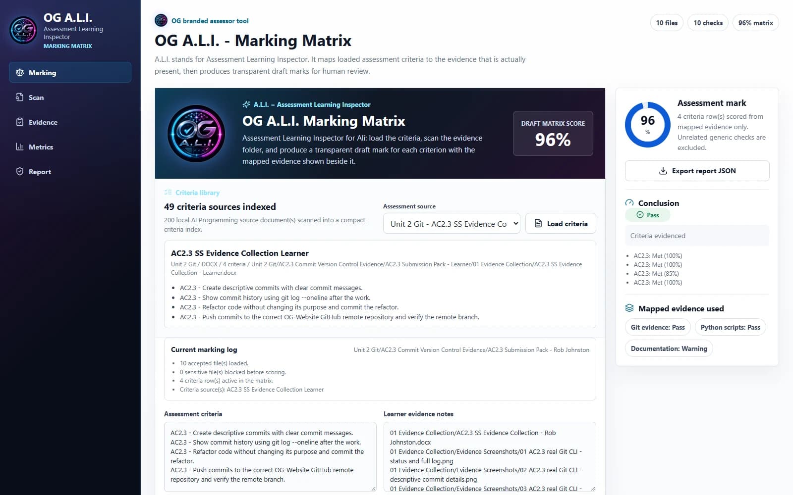This screenshot has width=793, height=495.
Task: Click the OG A.L.I. sidebar logo
Action: (23, 30)
